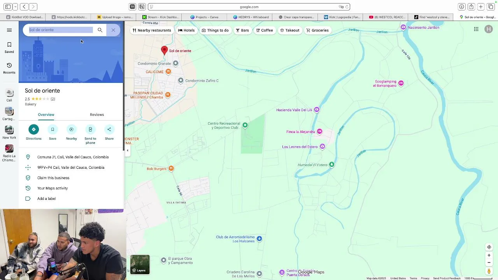Image resolution: width=498 pixels, height=280 pixels.
Task: Select Ecoglamping el Barranquero marker
Action: pyautogui.click(x=401, y=83)
